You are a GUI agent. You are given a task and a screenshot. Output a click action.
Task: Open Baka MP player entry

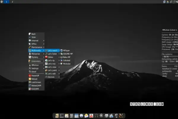[67, 57]
